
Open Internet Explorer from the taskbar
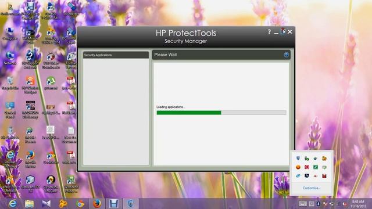pos(12,204)
